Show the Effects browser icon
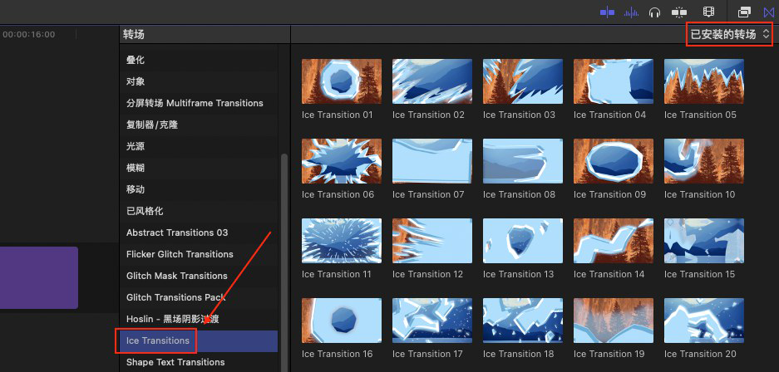 click(744, 12)
